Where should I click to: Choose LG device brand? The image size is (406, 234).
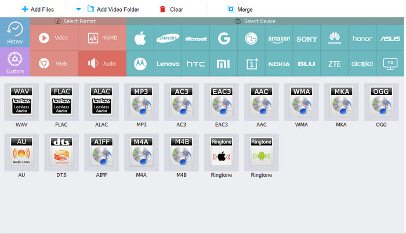[251, 38]
